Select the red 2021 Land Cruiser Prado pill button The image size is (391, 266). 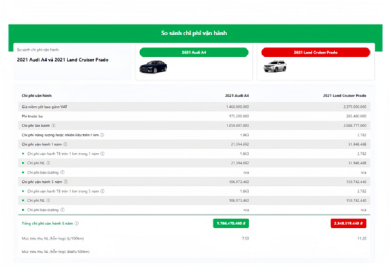(x=316, y=52)
